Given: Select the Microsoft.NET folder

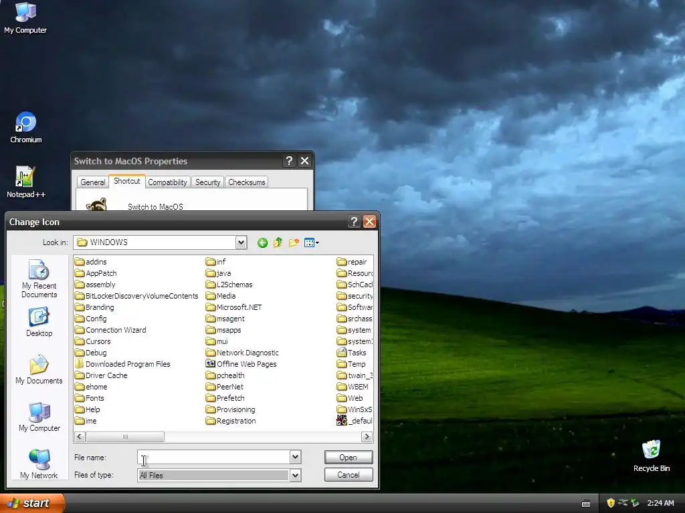Looking at the screenshot, I should [x=233, y=307].
